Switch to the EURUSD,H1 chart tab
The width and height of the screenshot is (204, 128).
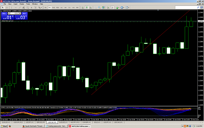click(x=6, y=122)
